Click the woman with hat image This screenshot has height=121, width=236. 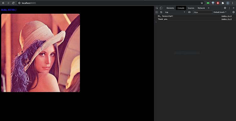41,53
